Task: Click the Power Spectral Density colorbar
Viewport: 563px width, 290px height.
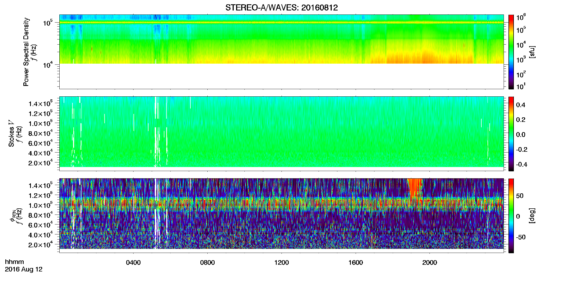Action: (x=511, y=52)
